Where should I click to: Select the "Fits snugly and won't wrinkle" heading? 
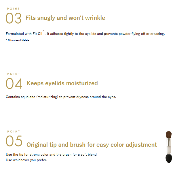point(65,18)
